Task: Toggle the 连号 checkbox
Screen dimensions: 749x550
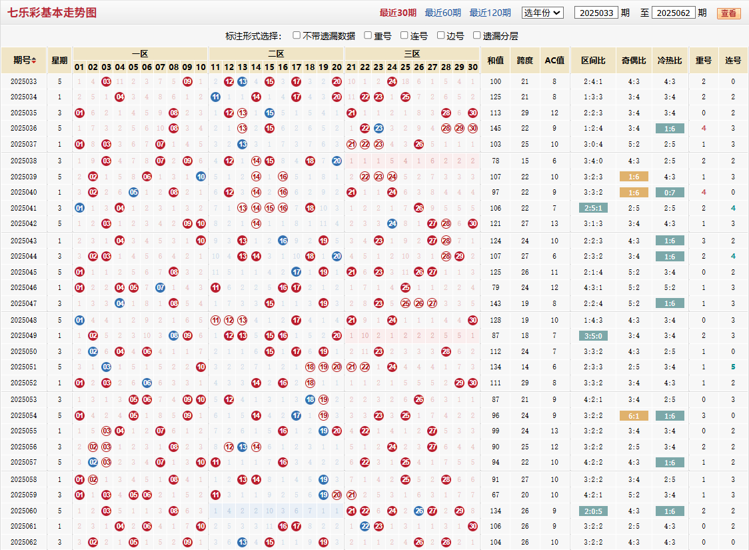Action: point(404,35)
